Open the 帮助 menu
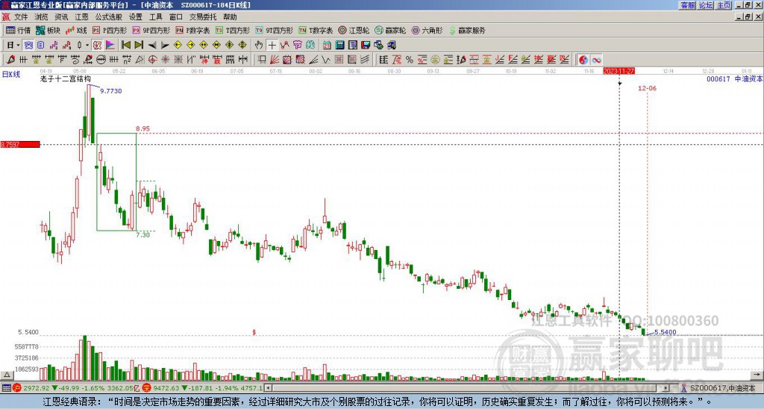This screenshot has height=409, width=764. [230, 17]
